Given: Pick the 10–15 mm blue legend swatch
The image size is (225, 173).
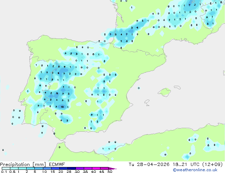Looking at the screenshot, I should [x=47, y=168].
